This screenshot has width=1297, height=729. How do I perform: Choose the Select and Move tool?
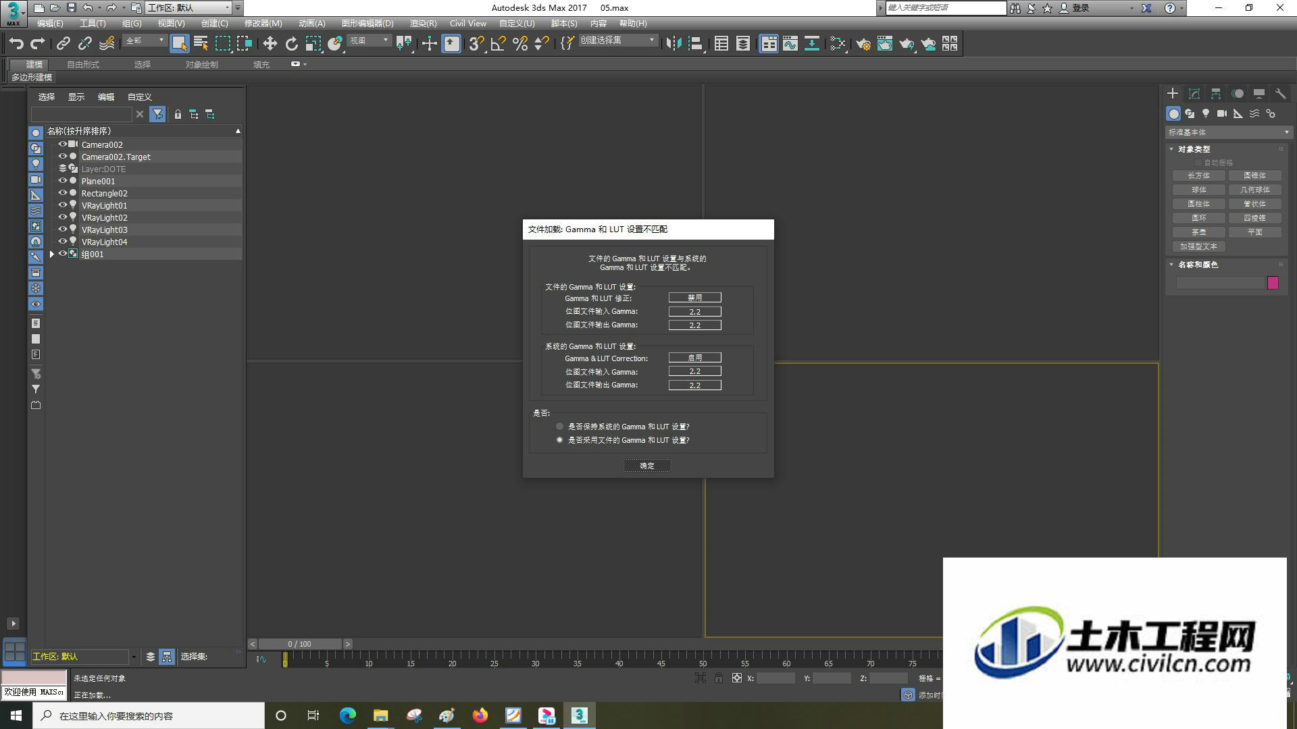(270, 44)
